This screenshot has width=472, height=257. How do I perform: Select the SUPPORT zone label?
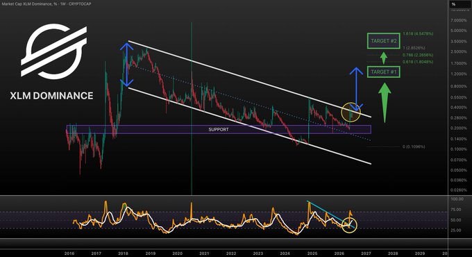[219, 130]
